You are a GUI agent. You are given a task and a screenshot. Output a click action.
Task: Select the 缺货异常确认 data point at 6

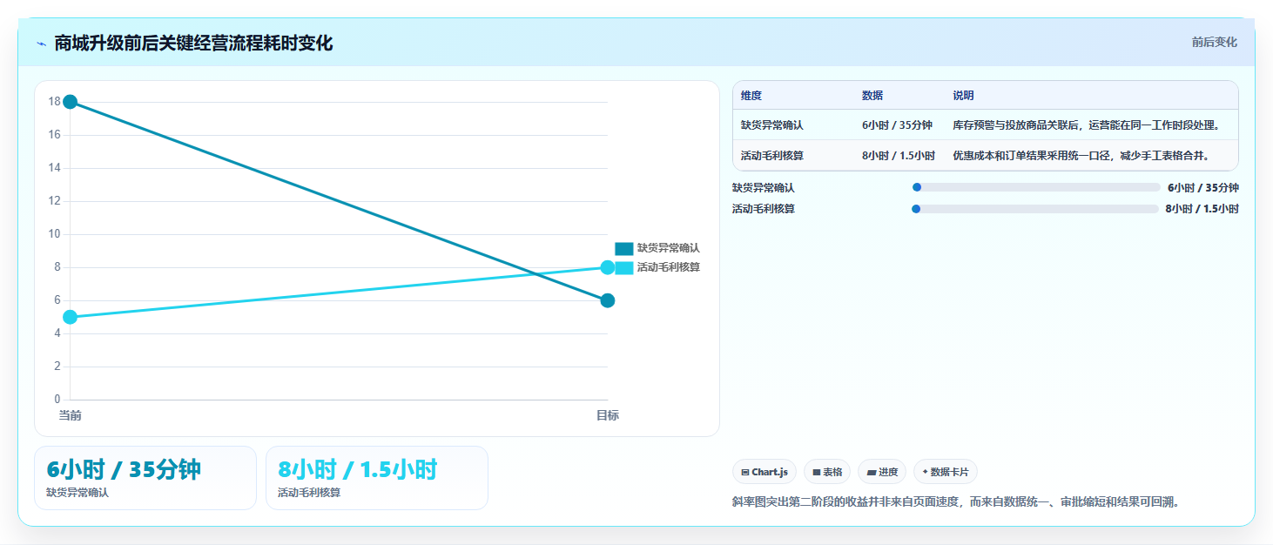click(608, 300)
